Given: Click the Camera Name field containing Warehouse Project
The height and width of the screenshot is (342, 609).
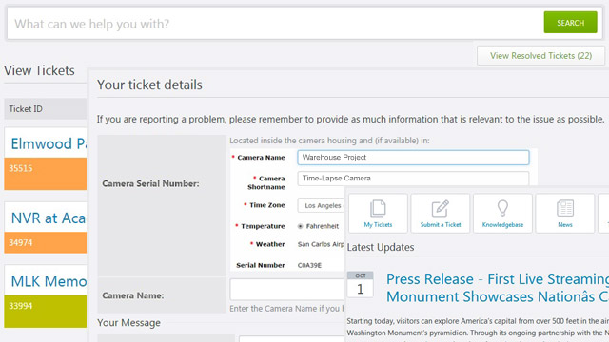Looking at the screenshot, I should coord(413,158).
